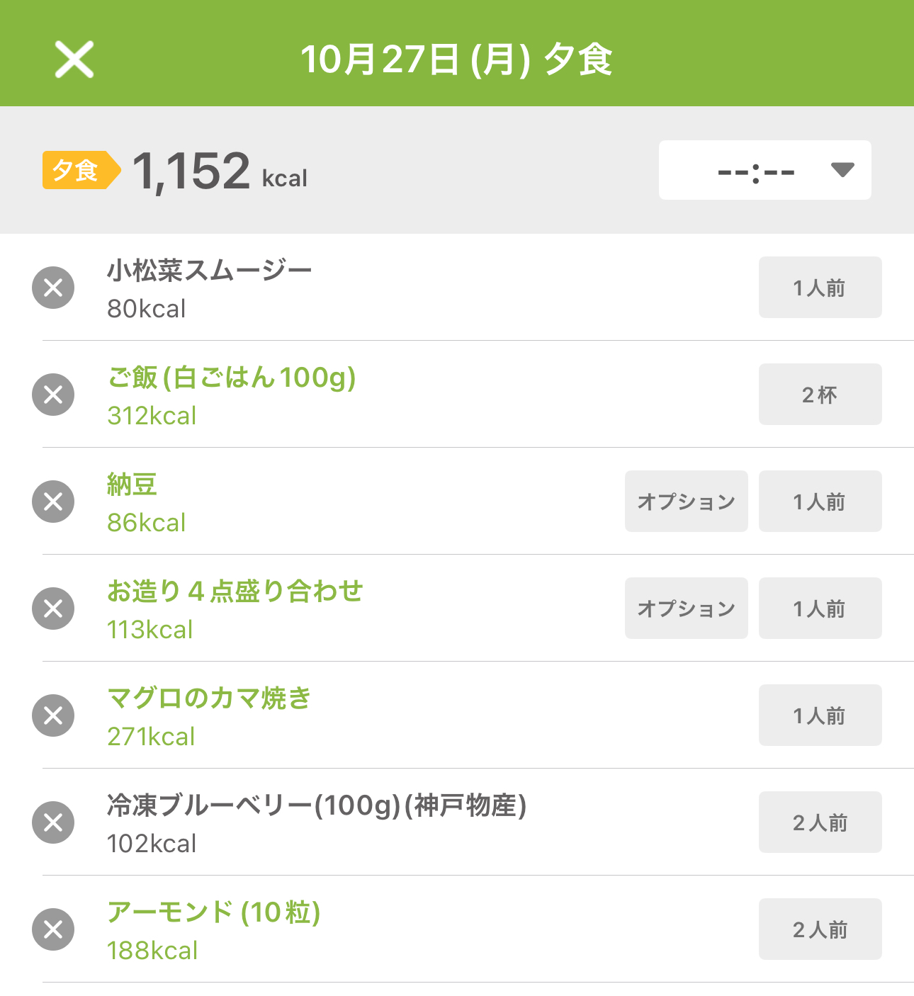914x996 pixels.
Task: Remove the 小松菜スムージー entry
Action: click(x=53, y=288)
